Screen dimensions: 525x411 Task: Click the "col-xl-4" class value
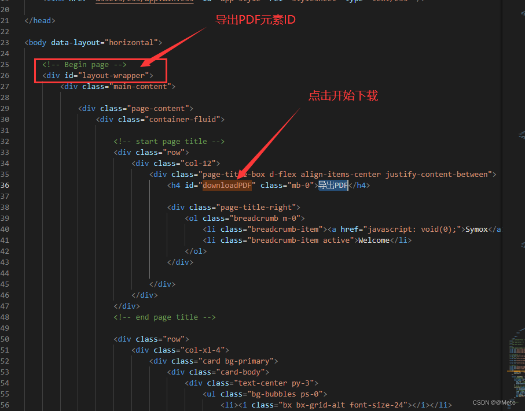[x=203, y=350]
